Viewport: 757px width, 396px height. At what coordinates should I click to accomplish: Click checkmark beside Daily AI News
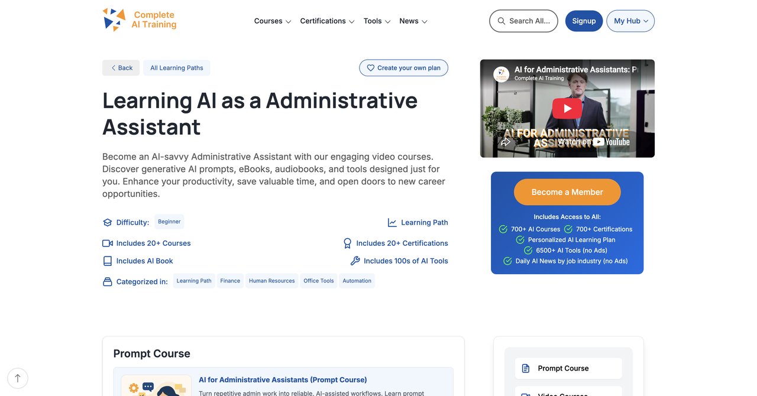click(507, 261)
